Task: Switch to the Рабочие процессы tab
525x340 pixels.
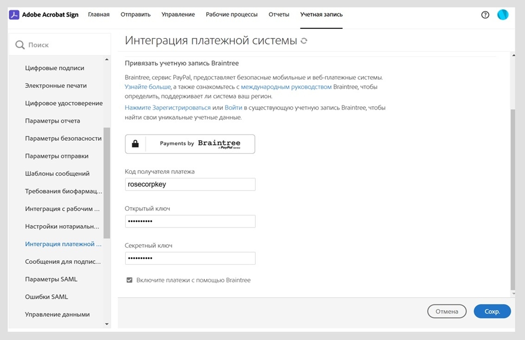Action: coord(232,14)
